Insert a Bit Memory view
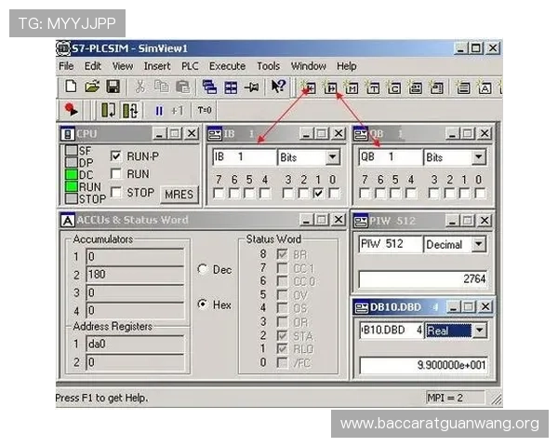 click(x=352, y=88)
